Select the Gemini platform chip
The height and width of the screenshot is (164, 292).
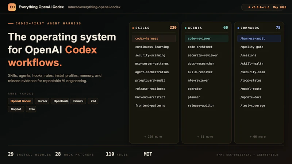78,101
